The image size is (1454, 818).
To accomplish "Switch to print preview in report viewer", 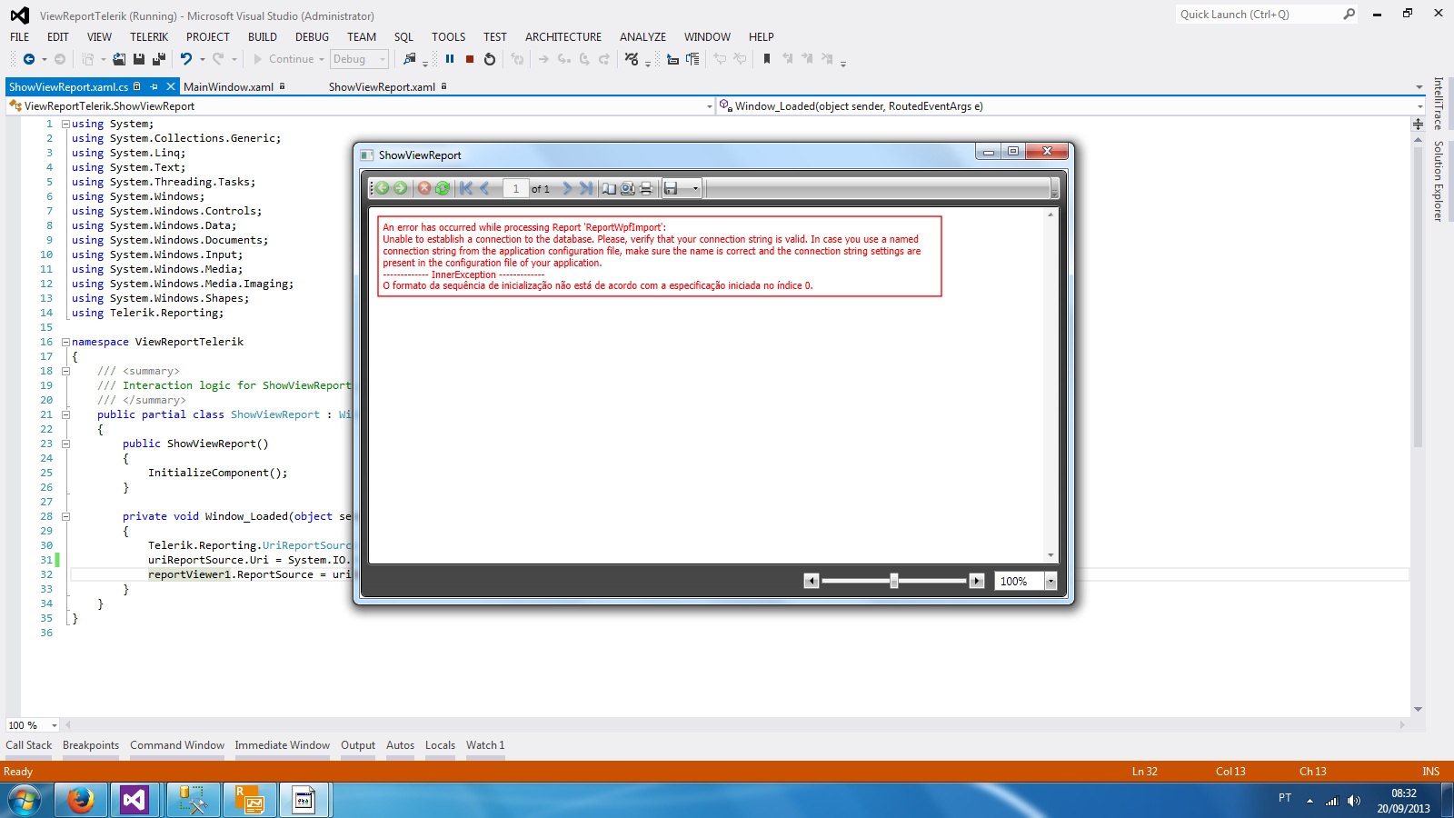I will point(627,188).
